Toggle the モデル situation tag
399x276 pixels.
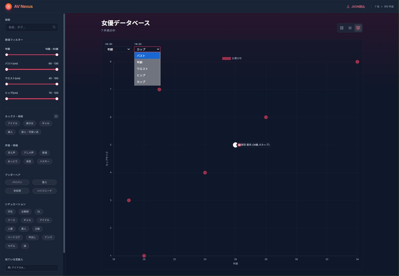(12, 246)
